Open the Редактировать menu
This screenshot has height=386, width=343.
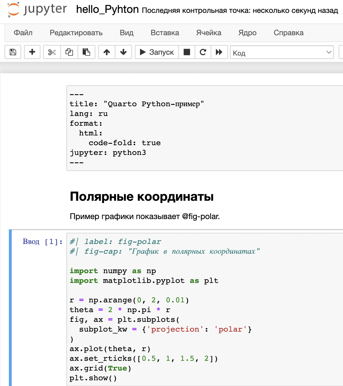(76, 33)
